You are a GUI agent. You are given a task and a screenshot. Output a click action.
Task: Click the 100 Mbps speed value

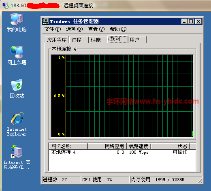[139, 152]
